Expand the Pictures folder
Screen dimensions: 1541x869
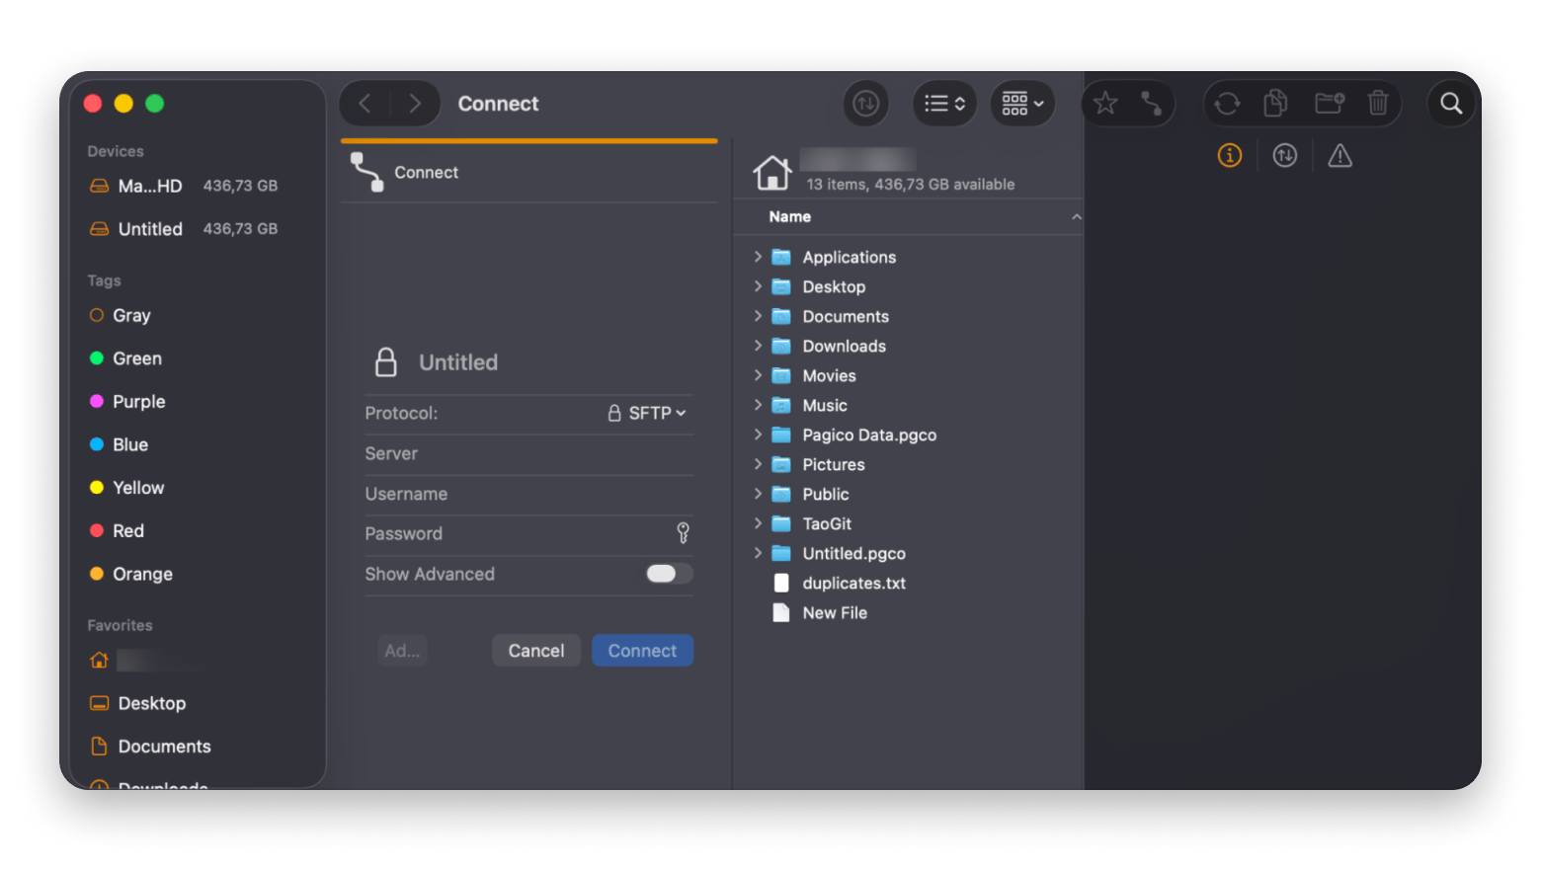(758, 464)
